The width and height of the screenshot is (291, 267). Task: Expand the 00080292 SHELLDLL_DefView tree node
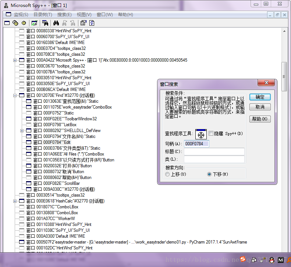[x=22, y=131]
